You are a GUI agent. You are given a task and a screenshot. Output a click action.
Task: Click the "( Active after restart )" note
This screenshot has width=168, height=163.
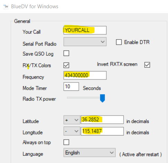(140, 154)
